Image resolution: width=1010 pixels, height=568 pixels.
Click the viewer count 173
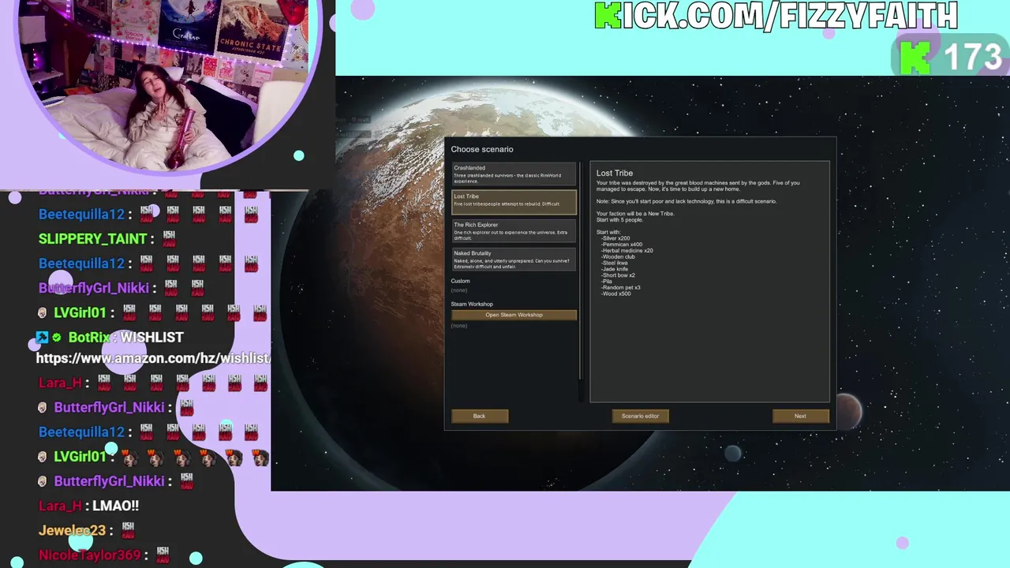pos(972,58)
